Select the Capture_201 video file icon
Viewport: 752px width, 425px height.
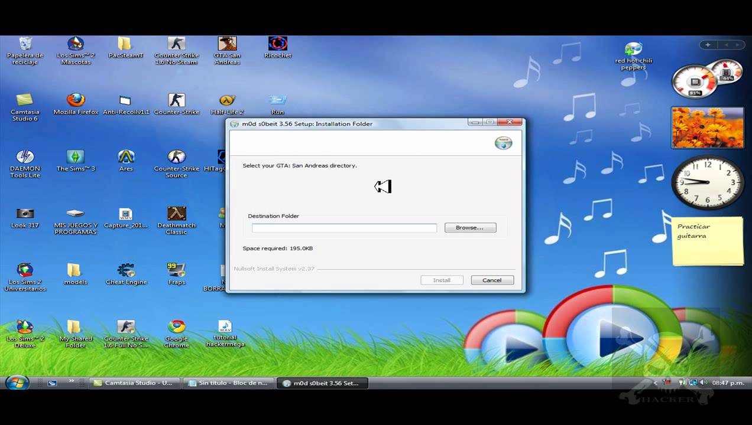[126, 218]
